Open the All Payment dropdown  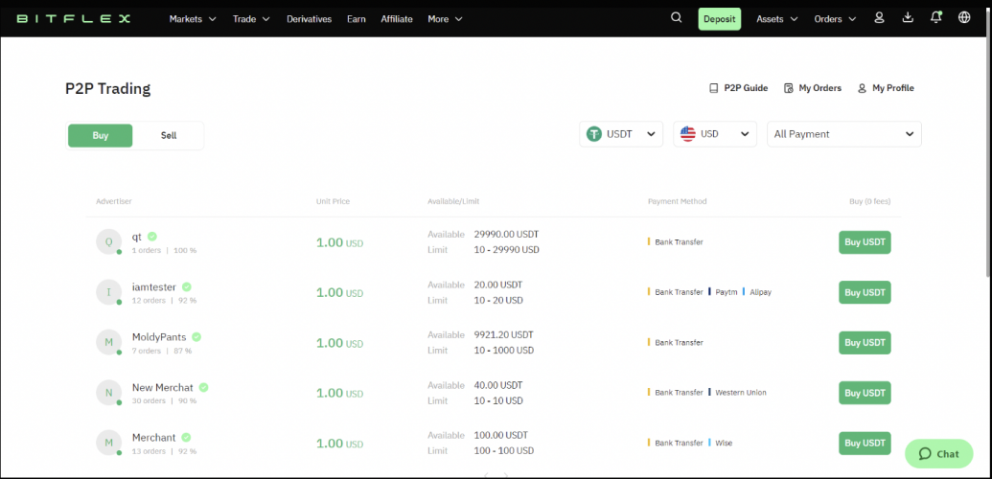pos(844,134)
